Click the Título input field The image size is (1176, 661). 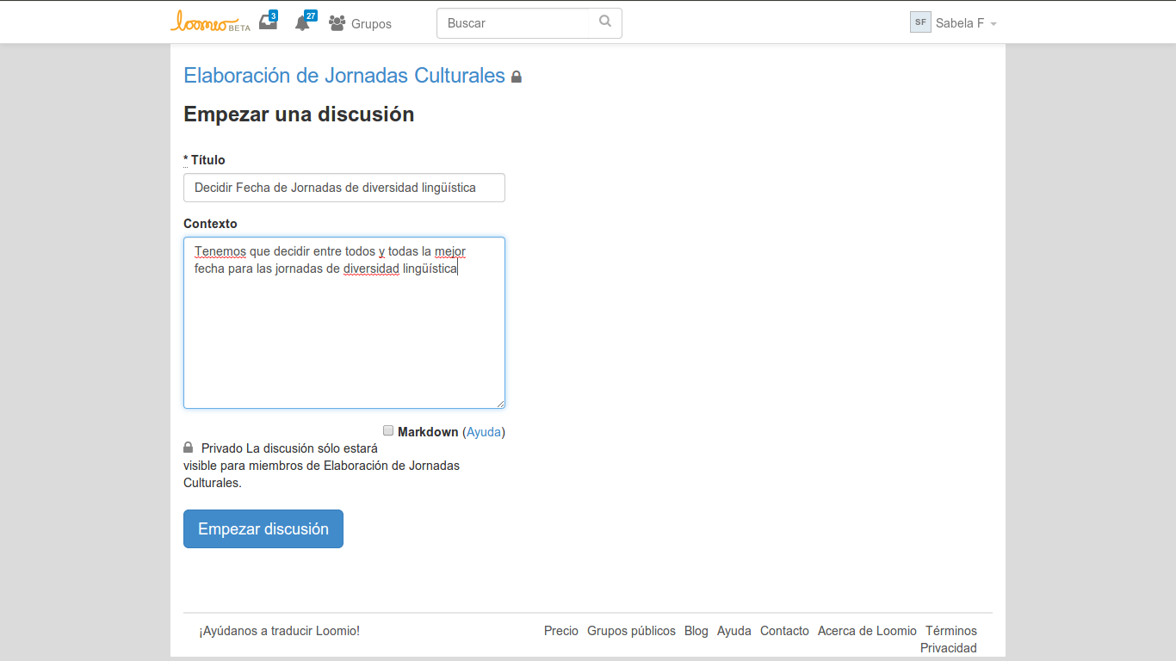(x=344, y=188)
